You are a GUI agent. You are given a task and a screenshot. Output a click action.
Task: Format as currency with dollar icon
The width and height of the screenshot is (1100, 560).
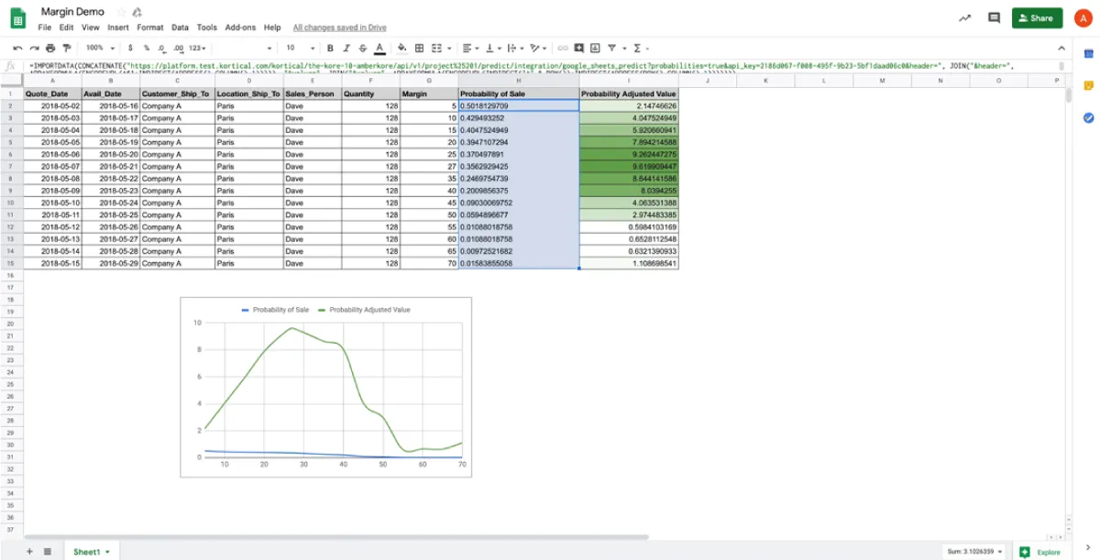click(130, 48)
